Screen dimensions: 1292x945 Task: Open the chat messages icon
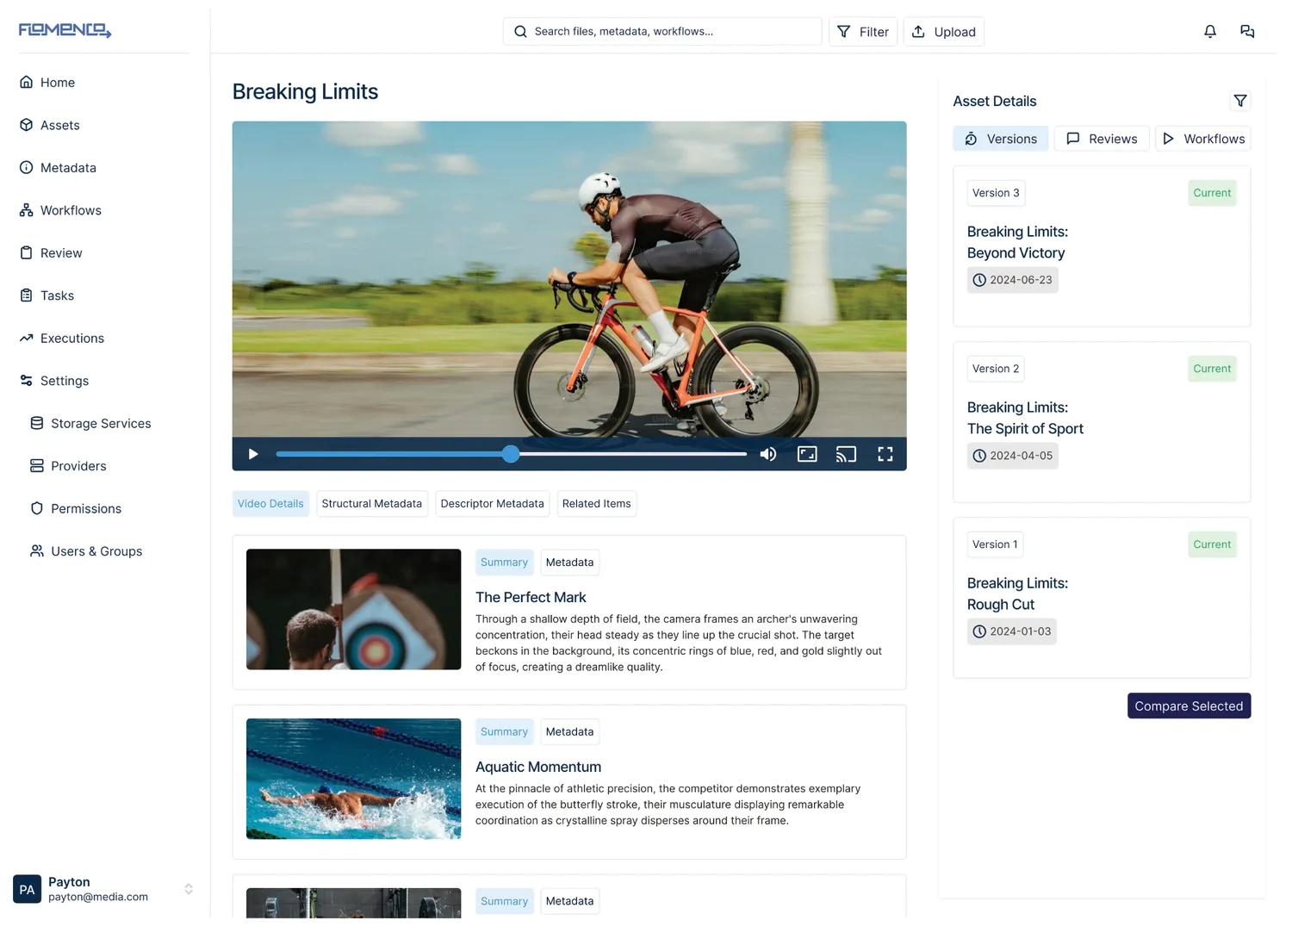(1247, 32)
